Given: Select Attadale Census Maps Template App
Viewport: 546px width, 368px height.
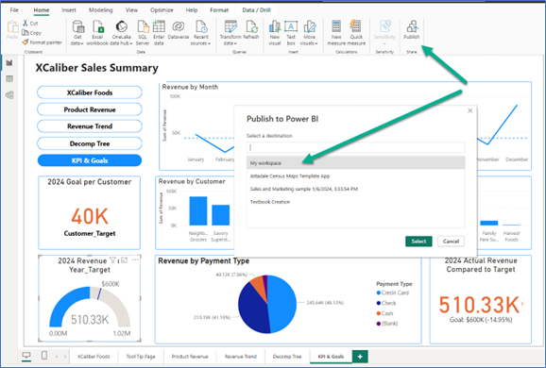Looking at the screenshot, I should (356, 176).
